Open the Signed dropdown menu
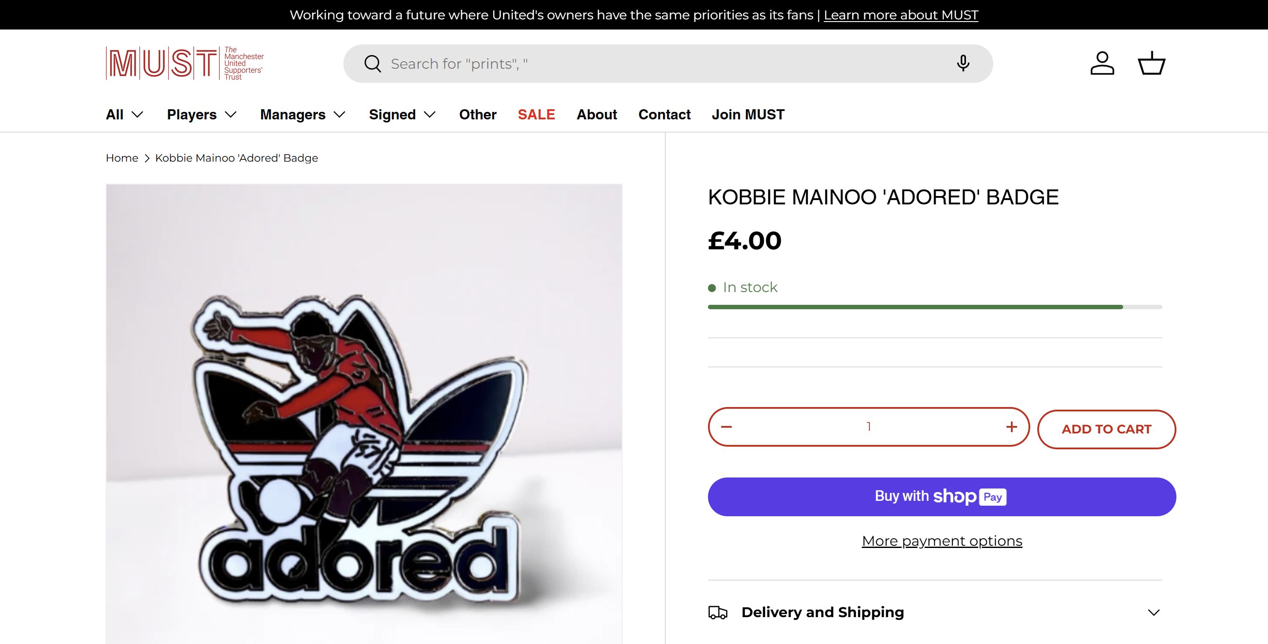1268x644 pixels. tap(402, 115)
